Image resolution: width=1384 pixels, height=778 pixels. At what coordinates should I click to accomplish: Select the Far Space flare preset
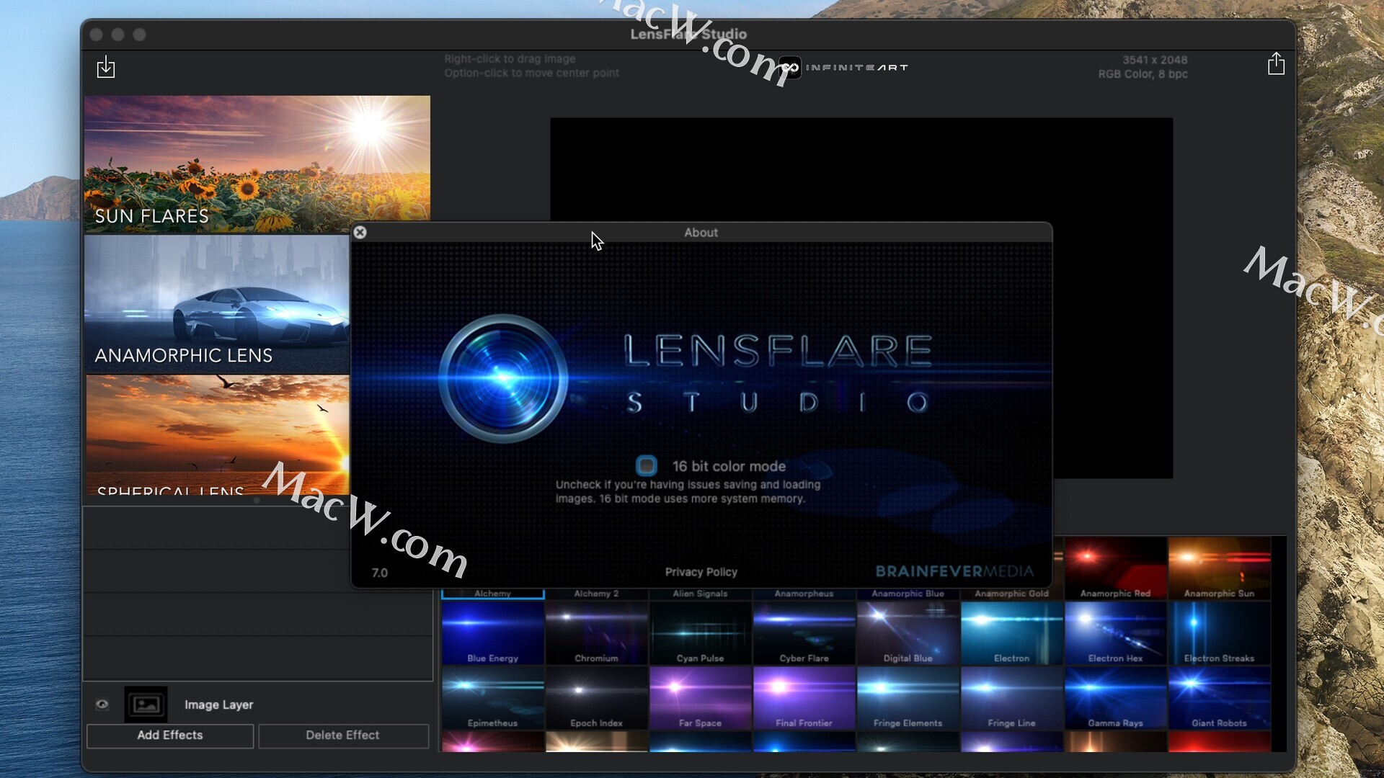[700, 698]
